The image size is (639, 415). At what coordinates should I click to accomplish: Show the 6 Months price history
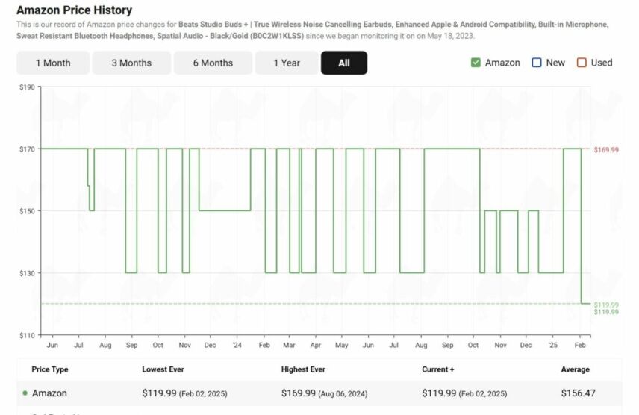click(x=213, y=63)
